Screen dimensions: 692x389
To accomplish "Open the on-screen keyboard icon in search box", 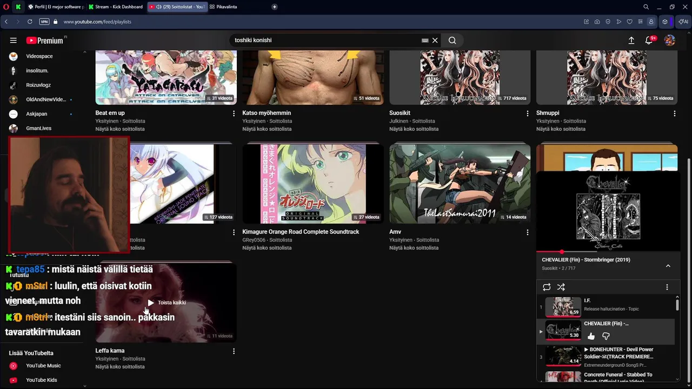I will coord(425,41).
